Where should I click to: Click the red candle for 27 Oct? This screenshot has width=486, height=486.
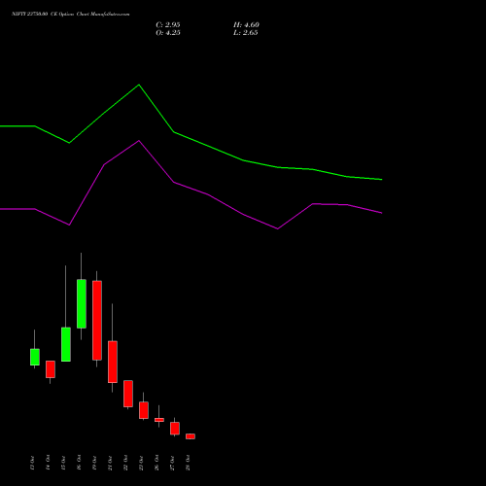[x=175, y=429]
